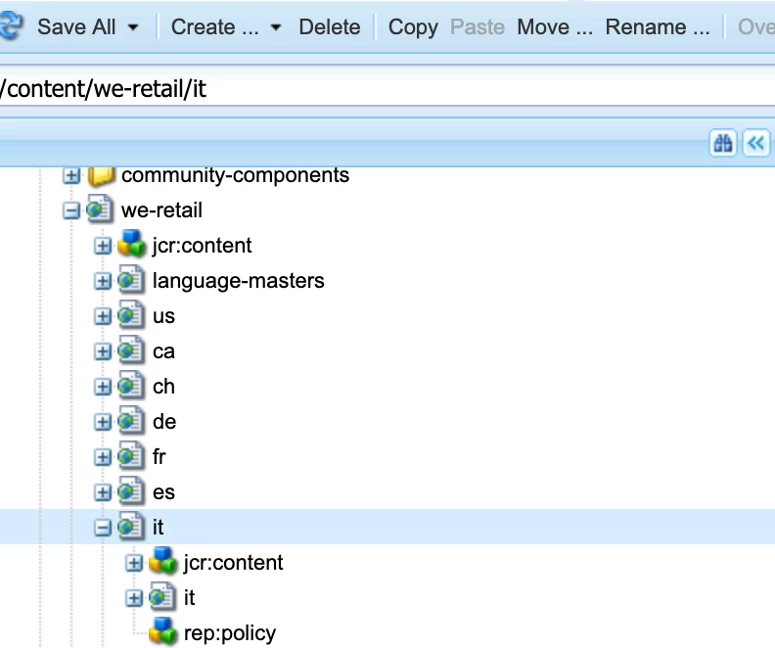Click the we-retail page icon

click(101, 210)
